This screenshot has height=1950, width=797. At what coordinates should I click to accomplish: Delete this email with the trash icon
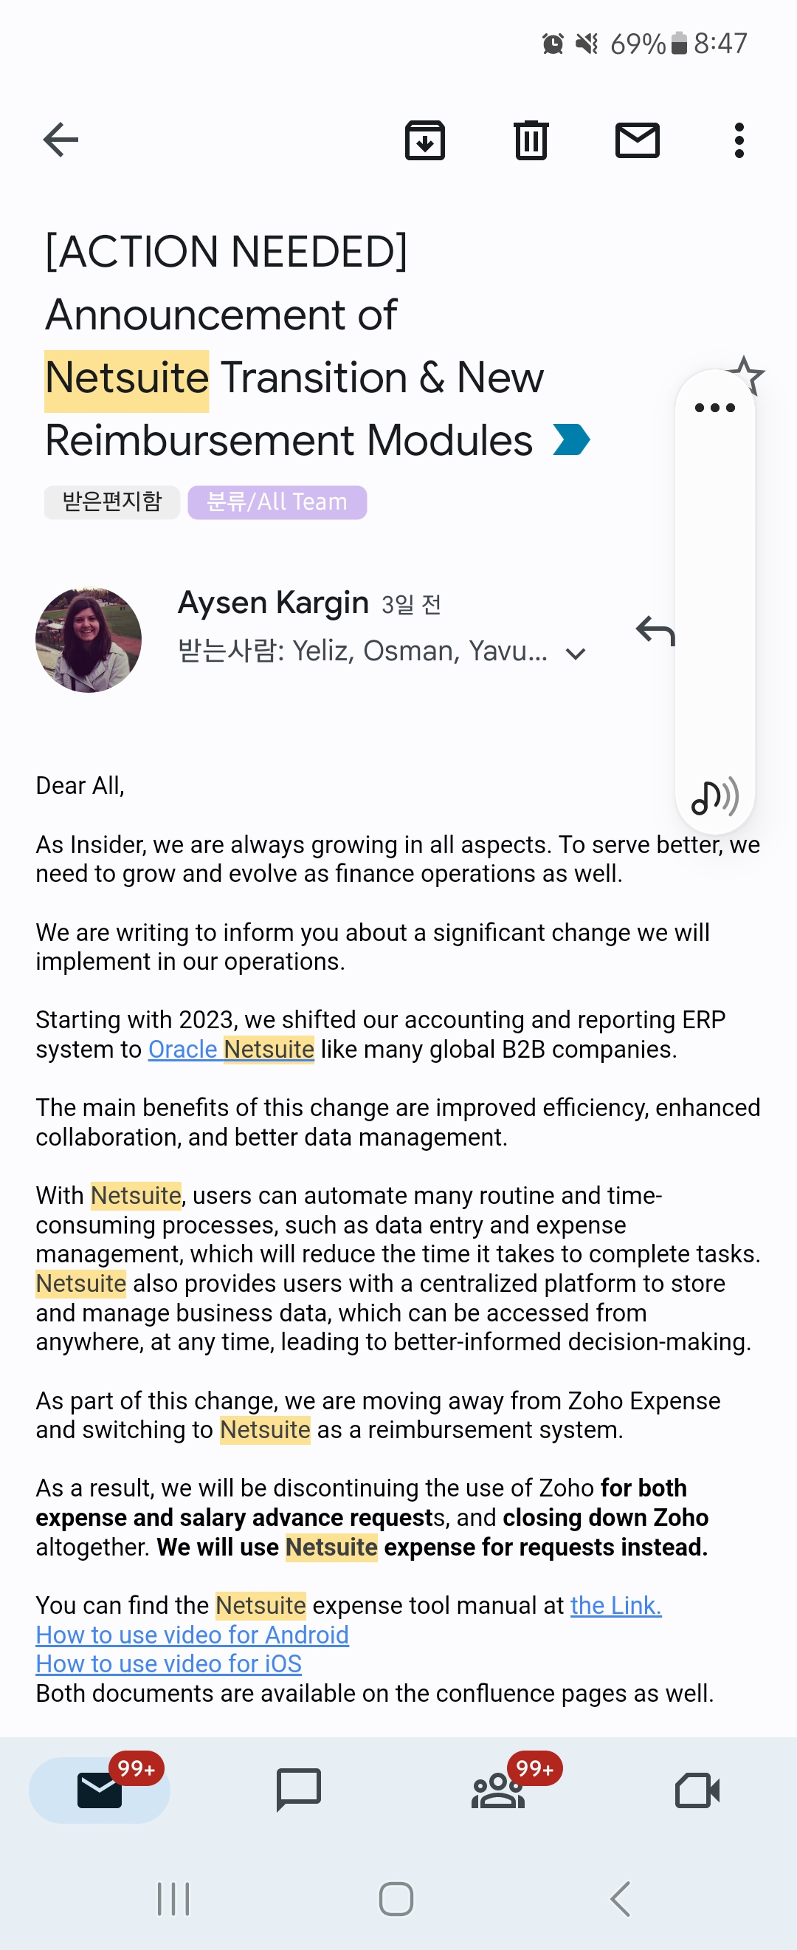[531, 140]
